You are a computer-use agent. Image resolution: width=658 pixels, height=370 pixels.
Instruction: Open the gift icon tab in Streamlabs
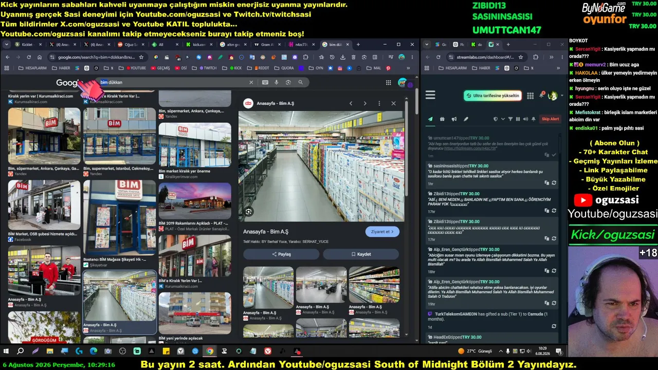point(442,119)
